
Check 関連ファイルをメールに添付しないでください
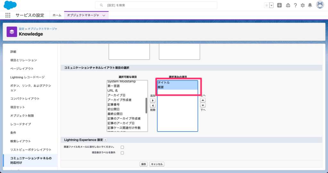122,147
